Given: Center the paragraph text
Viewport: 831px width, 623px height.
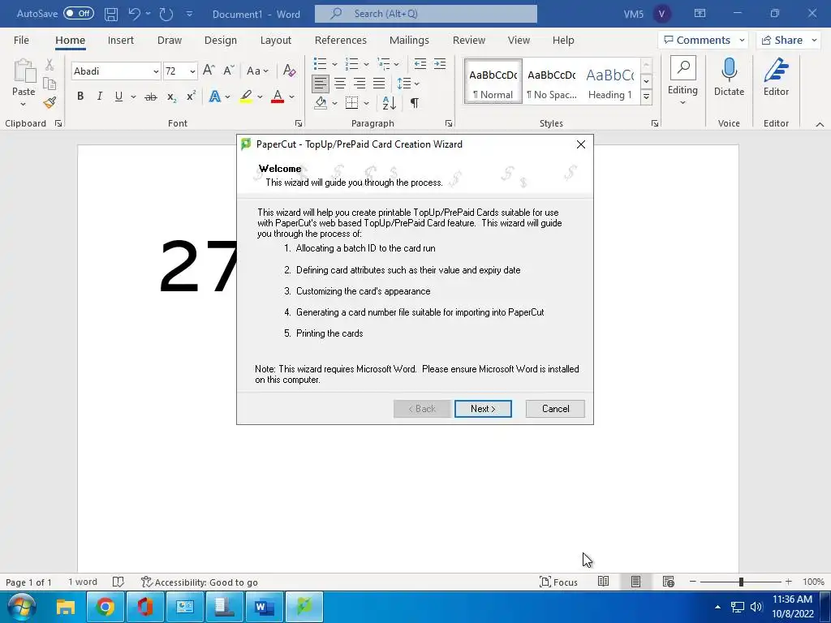Looking at the screenshot, I should pyautogui.click(x=340, y=84).
